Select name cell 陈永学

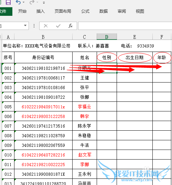85,126
